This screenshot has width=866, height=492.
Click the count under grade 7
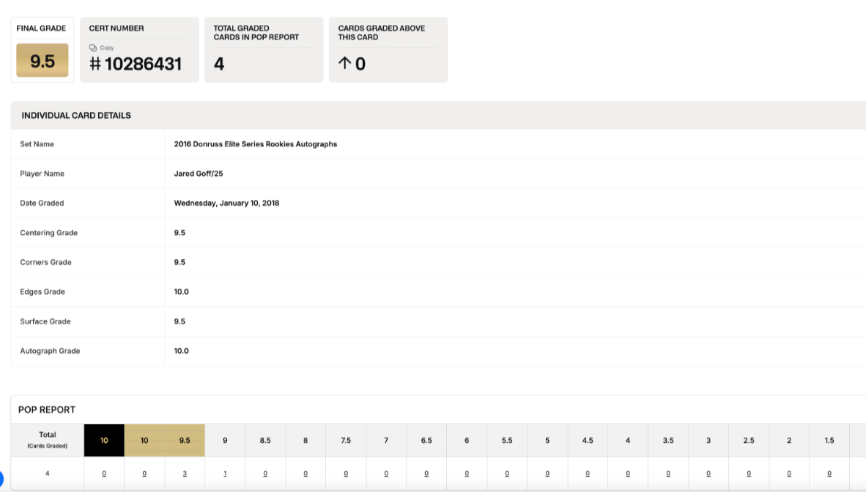386,474
